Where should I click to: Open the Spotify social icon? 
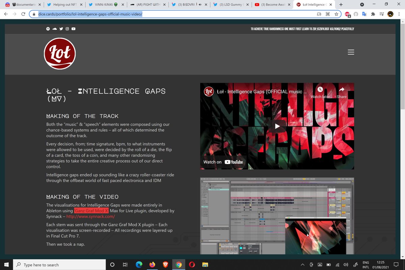tap(48, 29)
